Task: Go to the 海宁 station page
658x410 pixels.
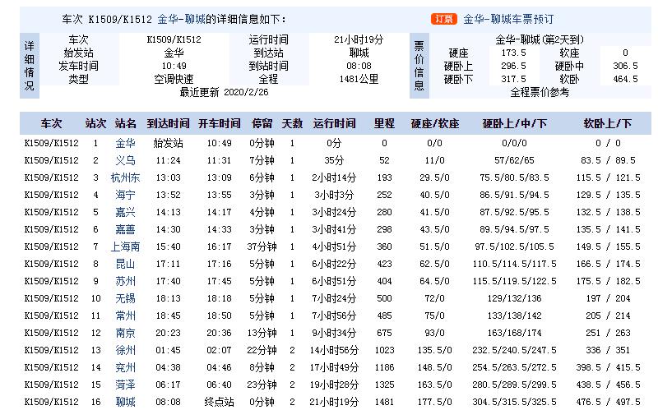Action: point(125,195)
